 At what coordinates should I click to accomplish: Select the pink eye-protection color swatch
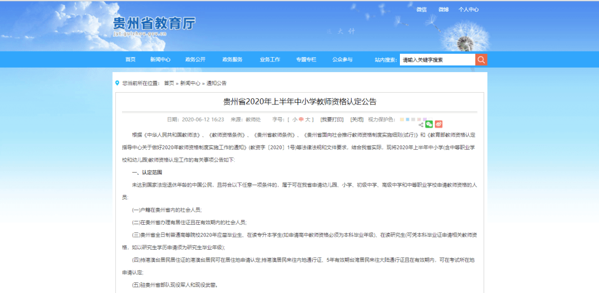click(x=419, y=119)
